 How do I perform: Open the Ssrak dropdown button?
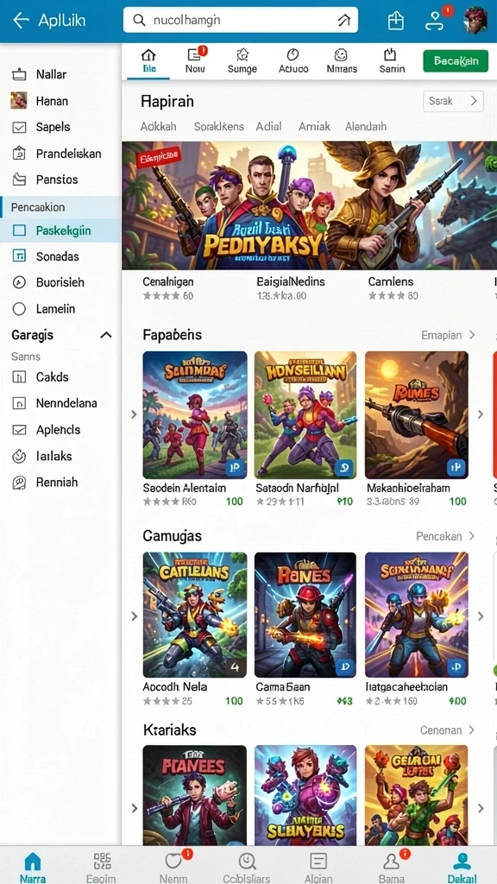(453, 101)
